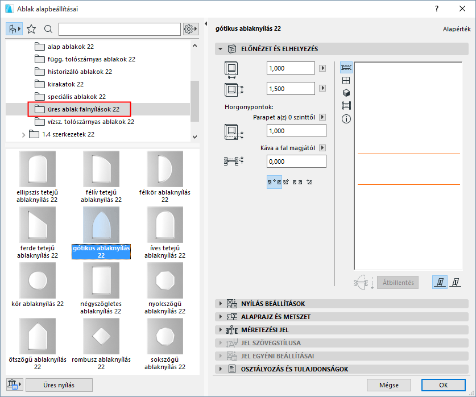This screenshot has width=476, height=397.
Task: Click into the library search field
Action: click(119, 29)
